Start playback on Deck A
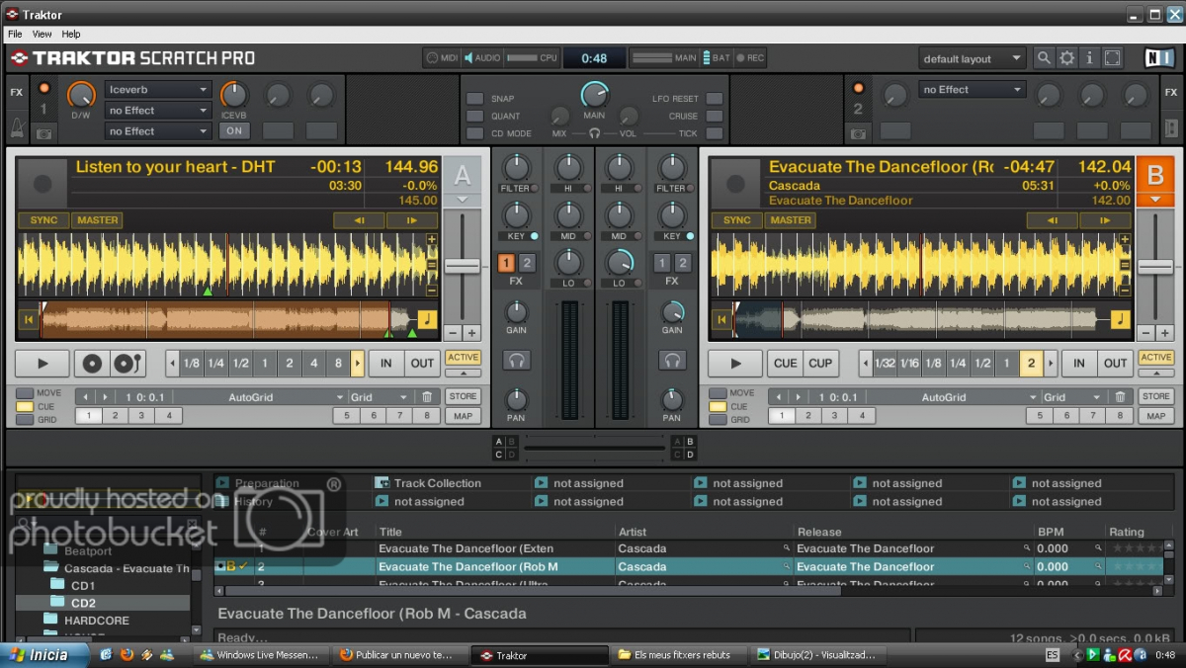Screen dimensions: 1186x668 42,364
